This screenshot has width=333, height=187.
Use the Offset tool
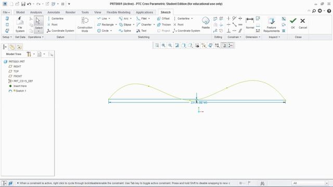(163, 19)
